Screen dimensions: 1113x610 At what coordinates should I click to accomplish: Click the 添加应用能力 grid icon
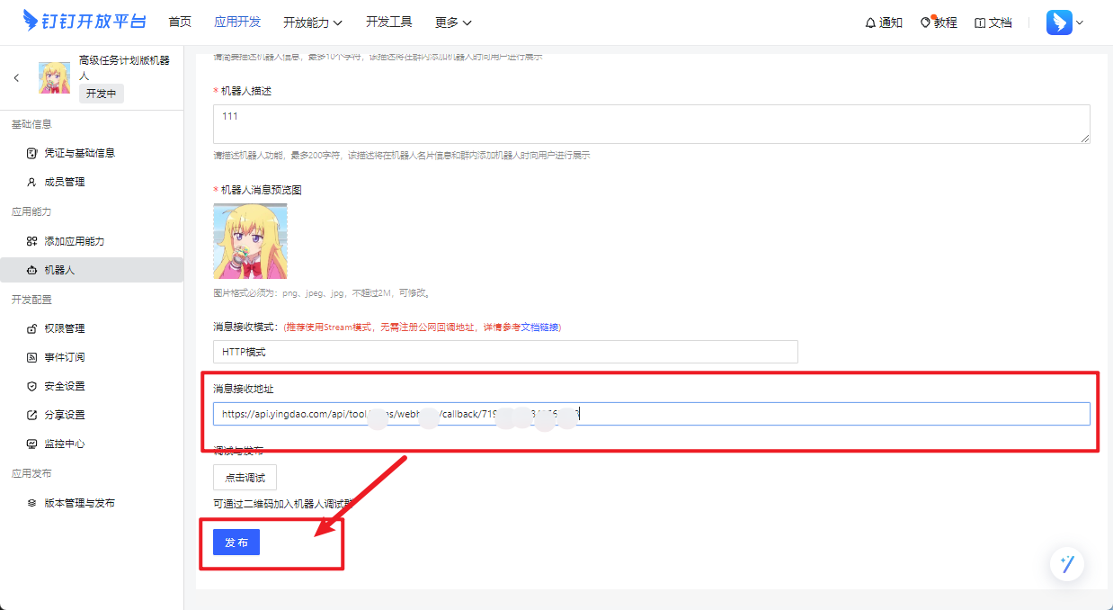click(32, 241)
